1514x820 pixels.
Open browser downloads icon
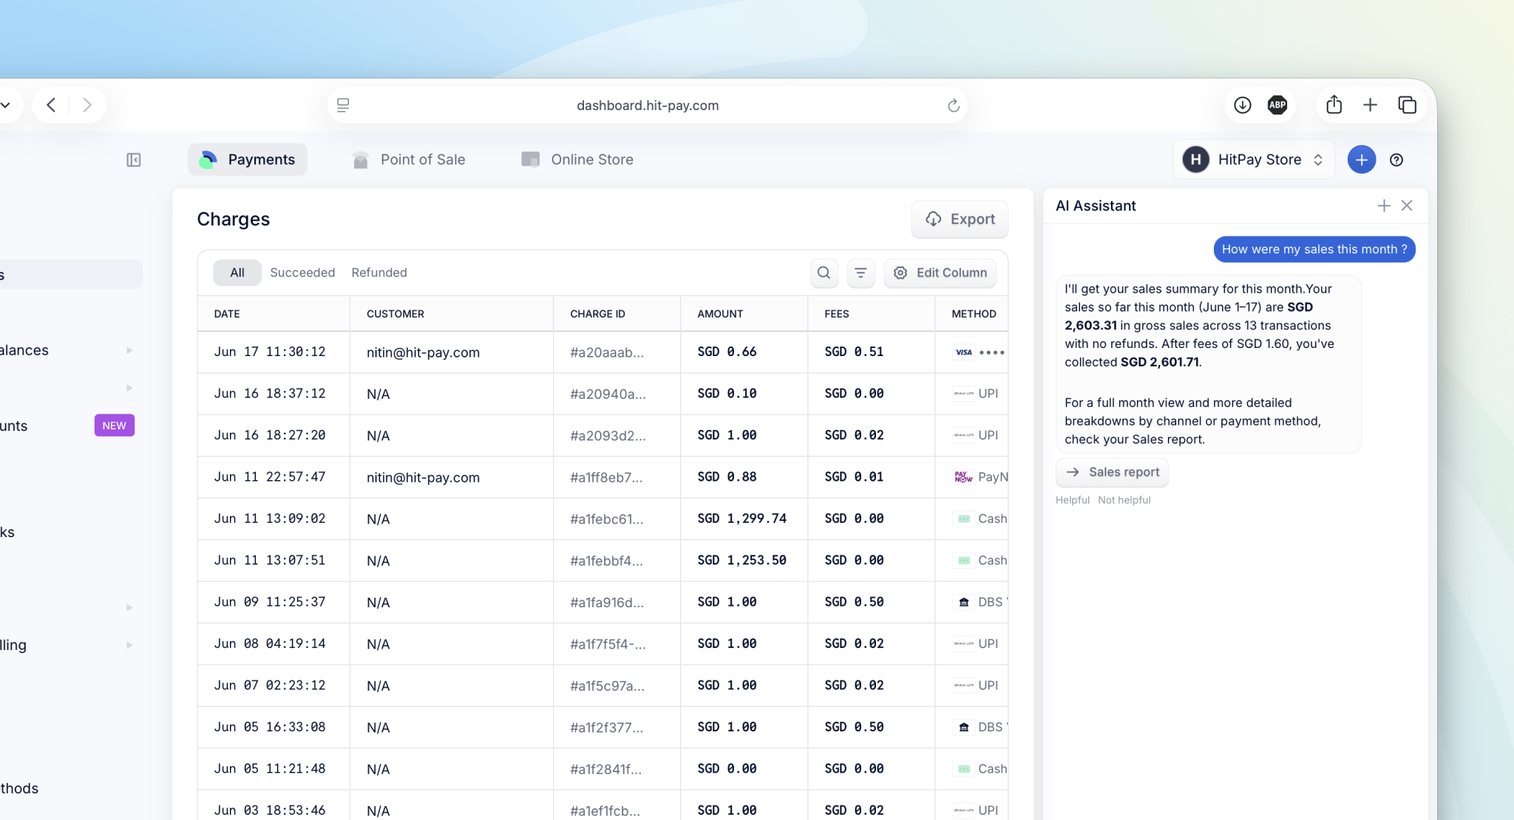[1243, 105]
